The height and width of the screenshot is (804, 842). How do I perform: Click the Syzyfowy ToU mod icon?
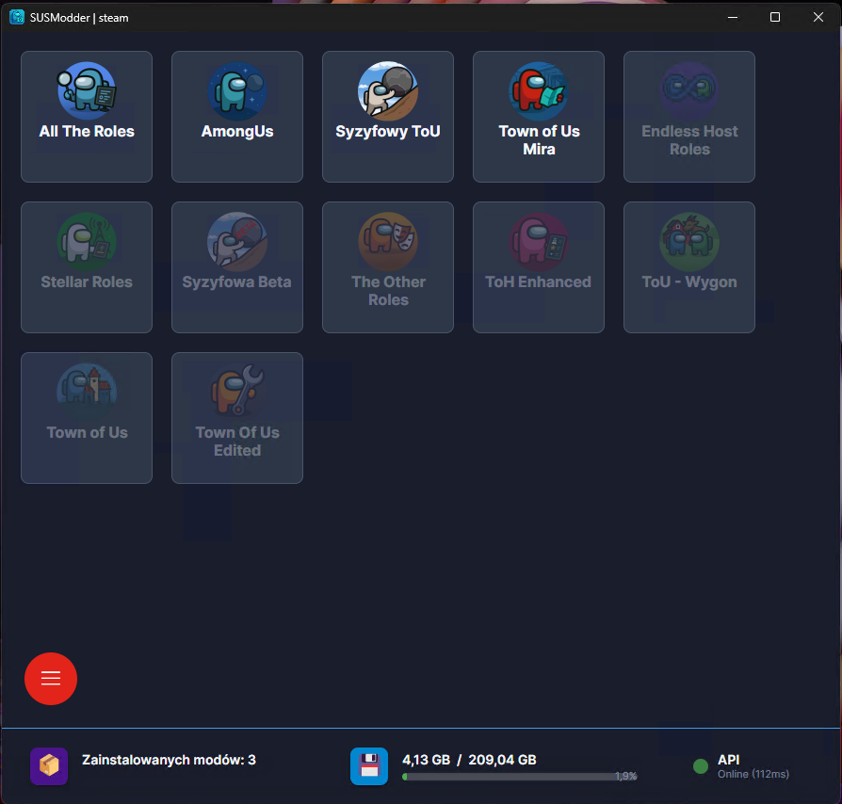pos(388,90)
